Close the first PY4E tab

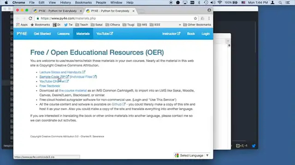(x=81, y=11)
